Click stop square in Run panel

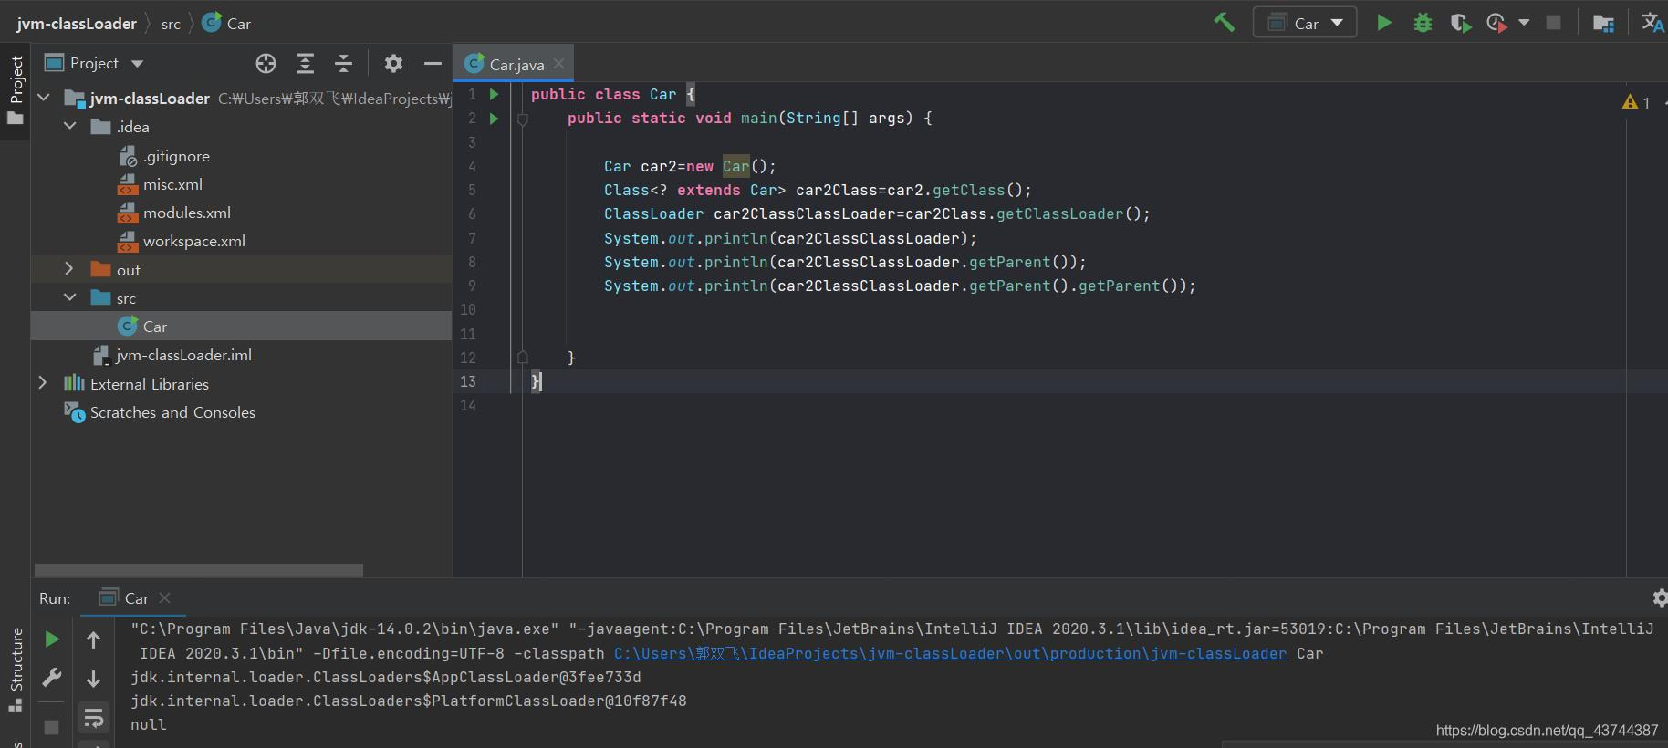tap(52, 727)
